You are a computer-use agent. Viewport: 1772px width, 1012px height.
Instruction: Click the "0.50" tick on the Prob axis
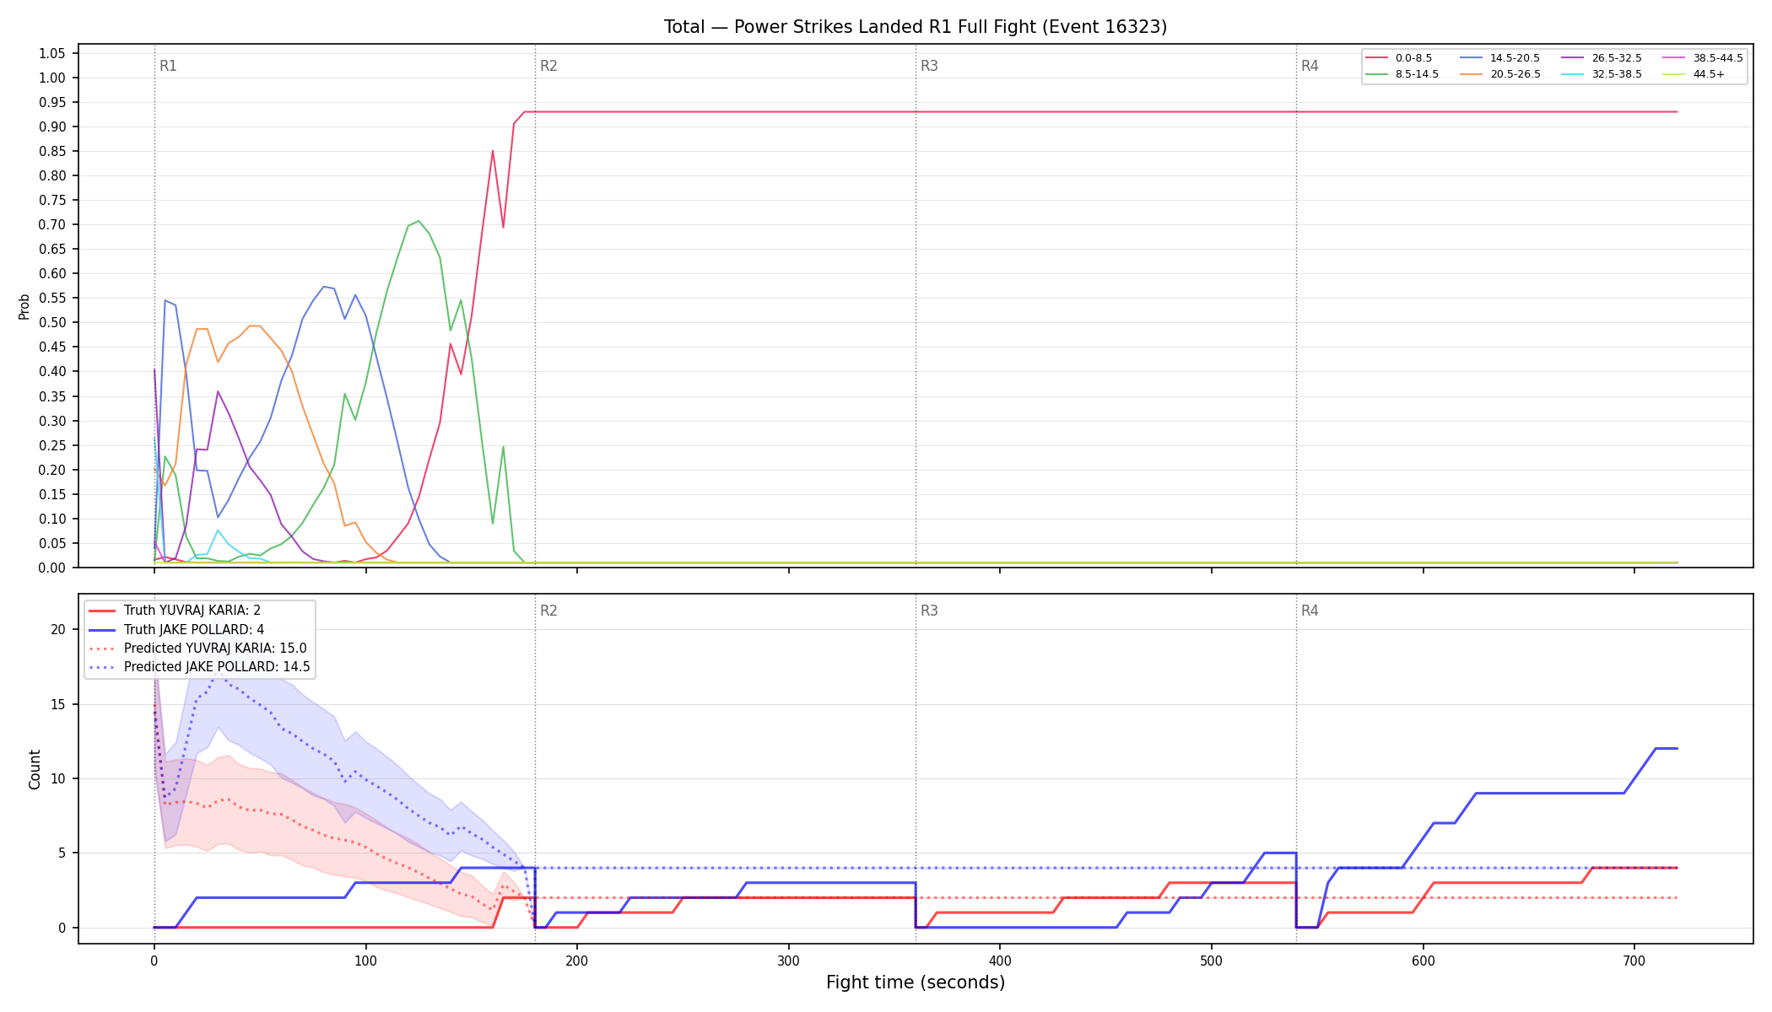click(52, 322)
